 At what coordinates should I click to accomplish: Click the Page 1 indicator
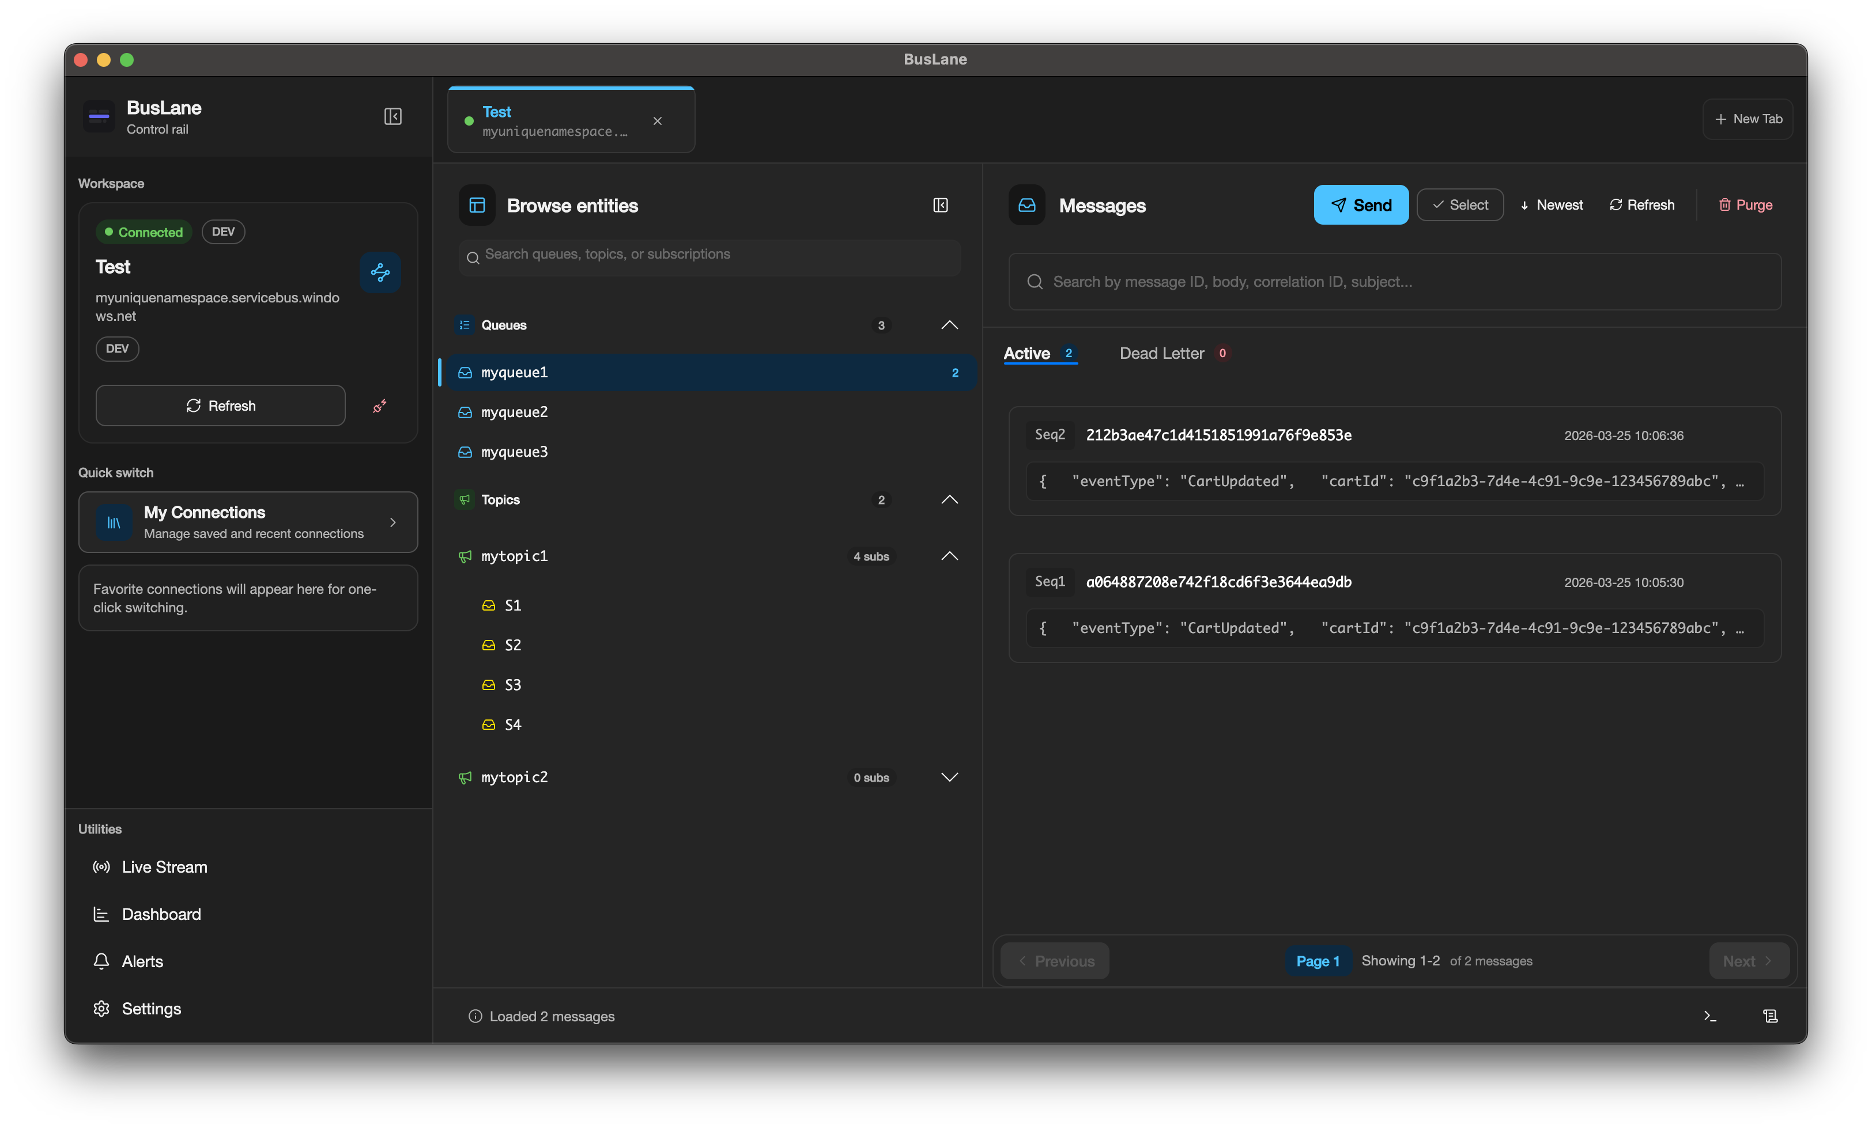point(1318,962)
